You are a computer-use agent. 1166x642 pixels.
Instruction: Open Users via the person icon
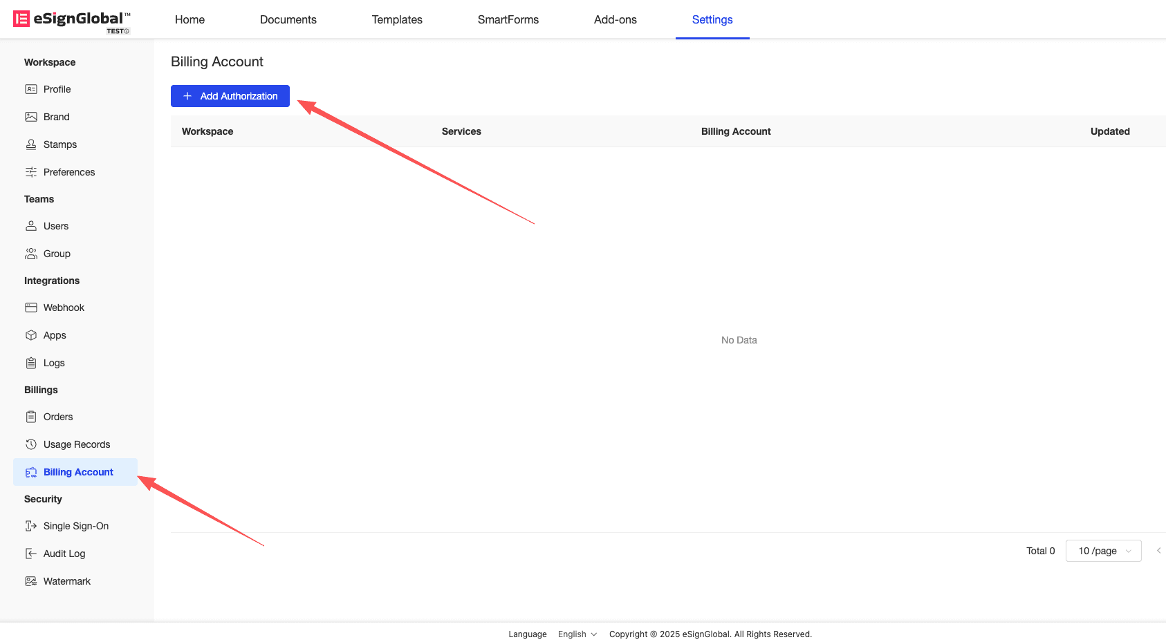coord(31,226)
